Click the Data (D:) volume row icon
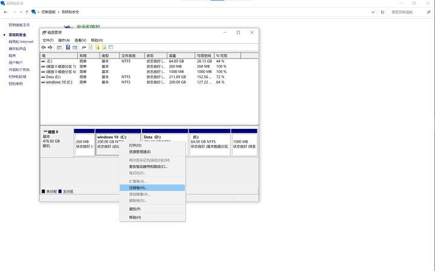 pos(43,77)
